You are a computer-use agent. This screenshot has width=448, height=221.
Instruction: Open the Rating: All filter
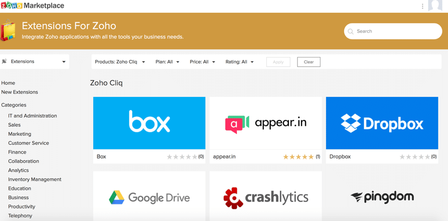click(239, 62)
